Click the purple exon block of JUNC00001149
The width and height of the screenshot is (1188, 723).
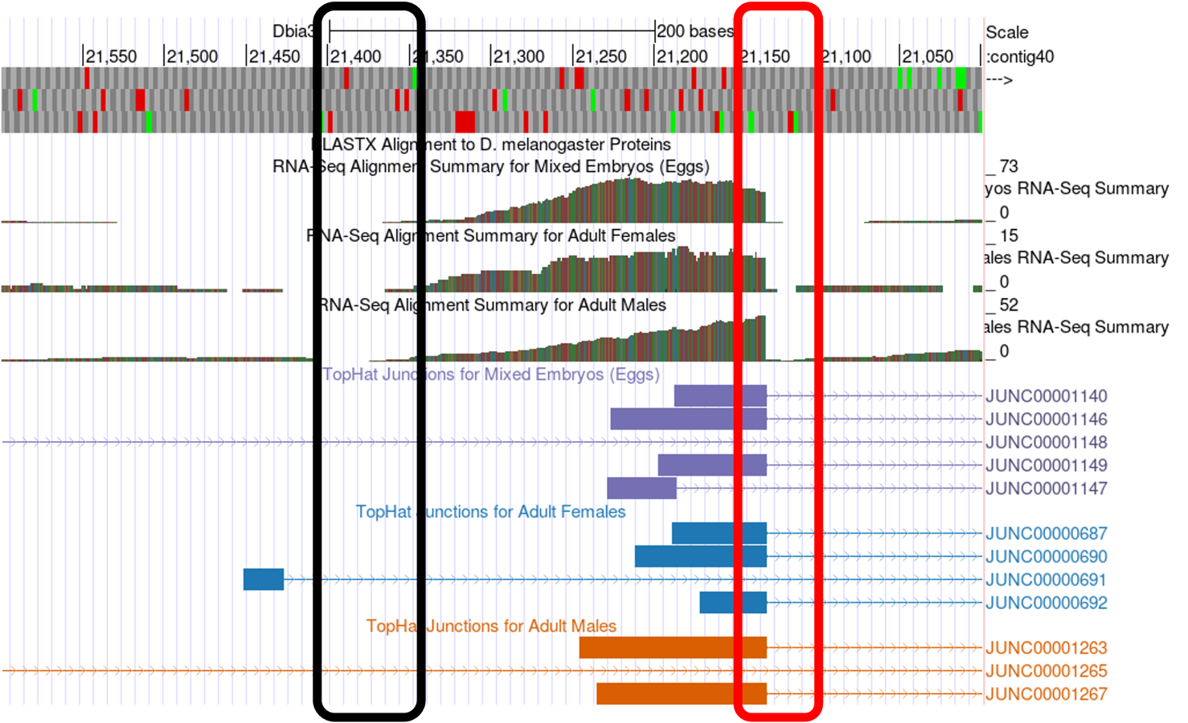[x=712, y=465]
